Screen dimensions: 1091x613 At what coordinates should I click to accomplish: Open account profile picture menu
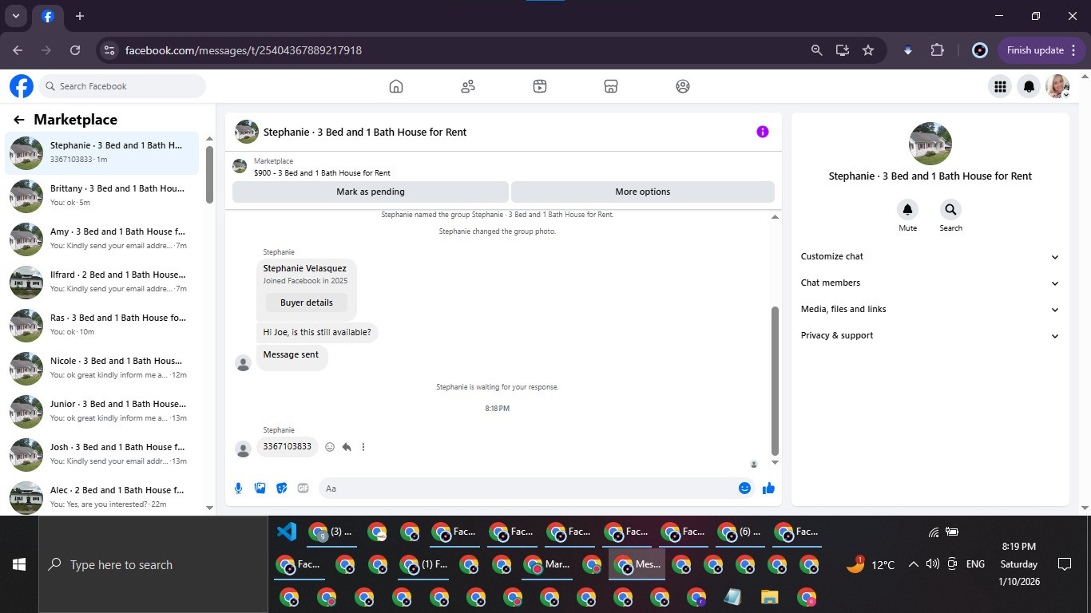click(1058, 86)
